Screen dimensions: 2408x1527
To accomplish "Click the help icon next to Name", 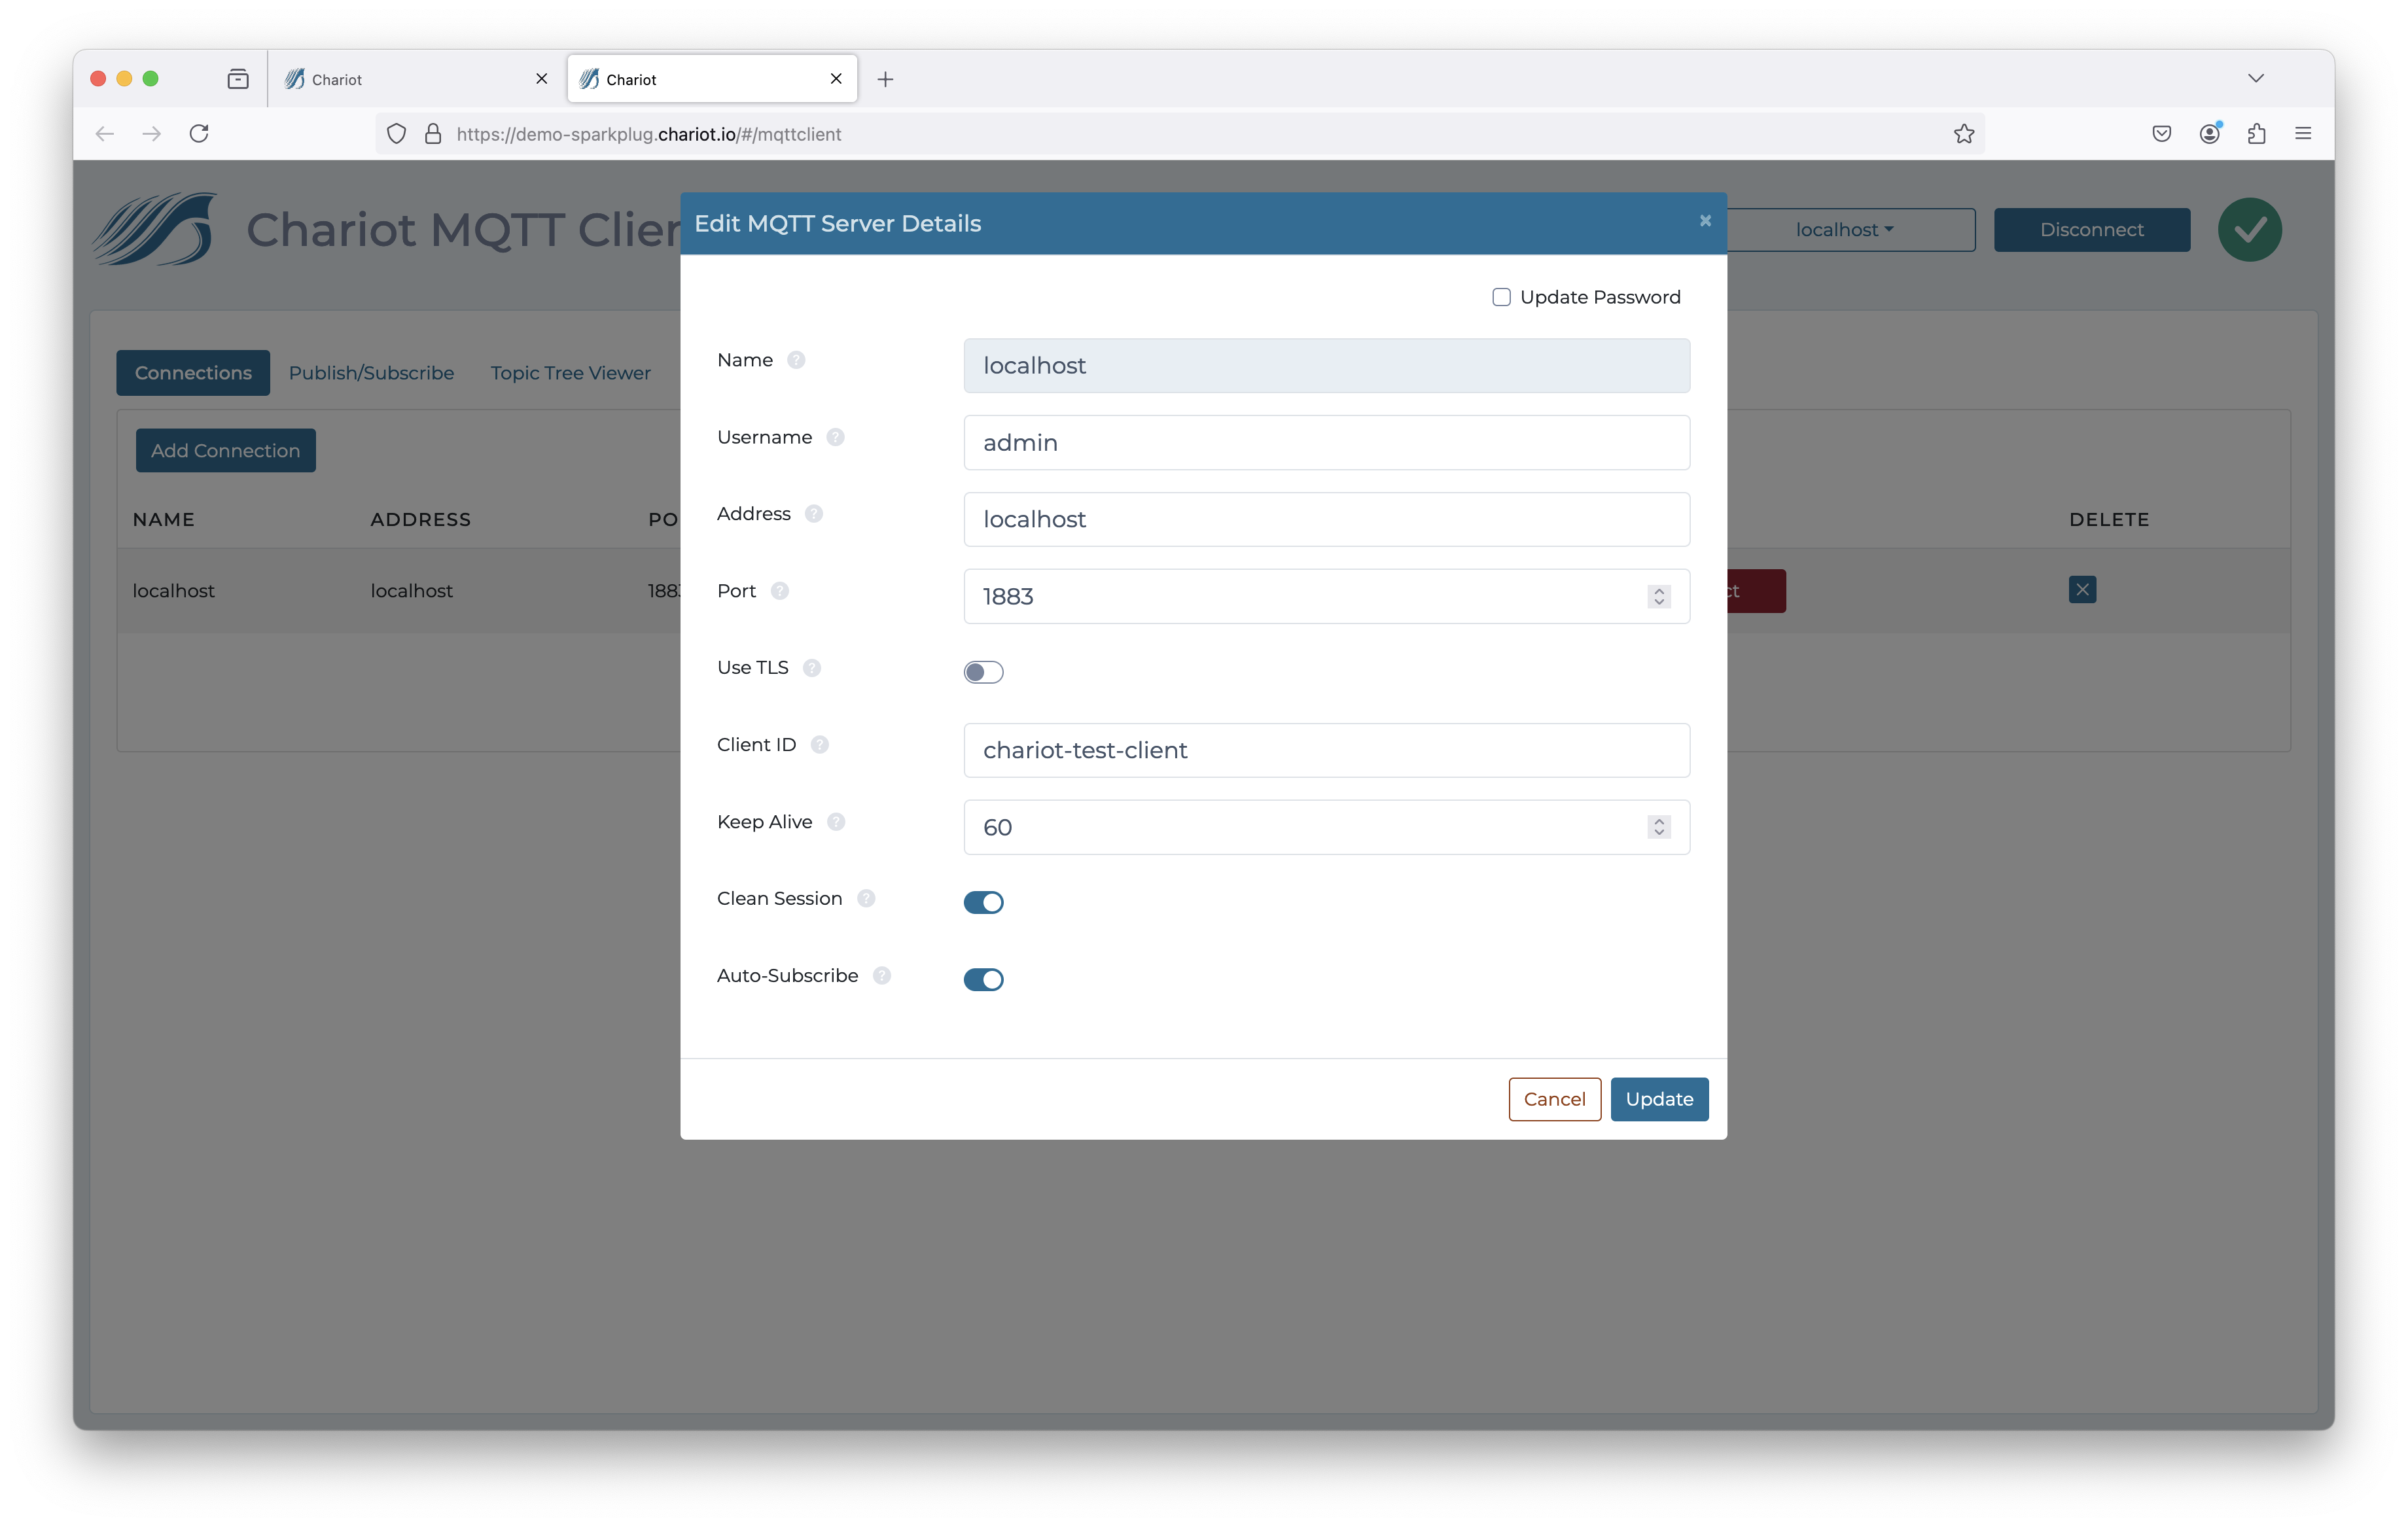I will click(796, 360).
